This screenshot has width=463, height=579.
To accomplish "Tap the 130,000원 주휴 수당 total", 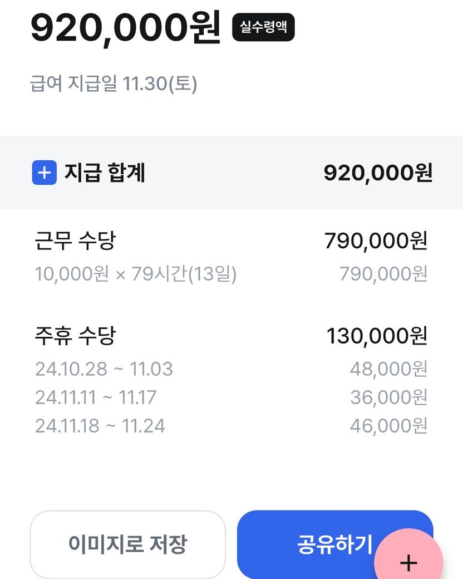I will (377, 336).
